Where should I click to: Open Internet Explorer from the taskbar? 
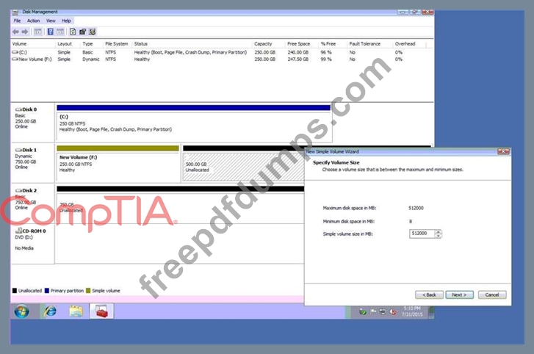(50, 311)
